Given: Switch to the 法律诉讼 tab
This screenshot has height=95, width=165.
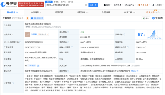Looking at the screenshot, I should pyautogui.click(x=36, y=12).
